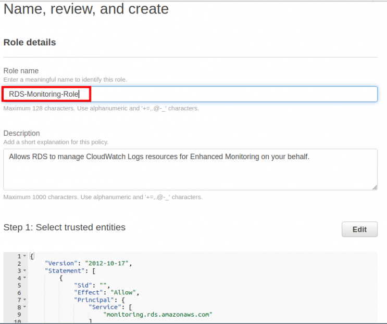Click the Description field label
The width and height of the screenshot is (387, 324).
pos(22,133)
